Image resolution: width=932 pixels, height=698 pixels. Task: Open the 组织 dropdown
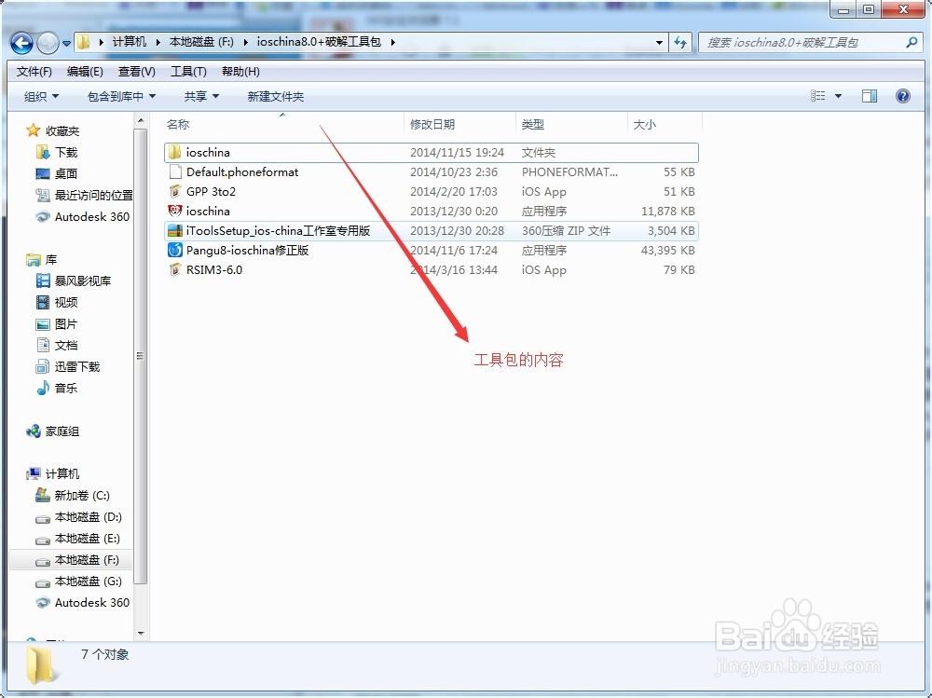click(41, 96)
